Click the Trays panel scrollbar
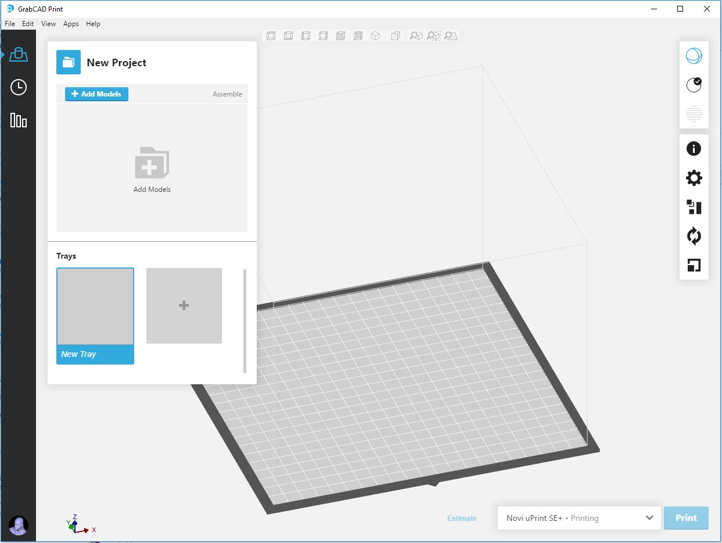The height and width of the screenshot is (543, 722). tap(245, 321)
